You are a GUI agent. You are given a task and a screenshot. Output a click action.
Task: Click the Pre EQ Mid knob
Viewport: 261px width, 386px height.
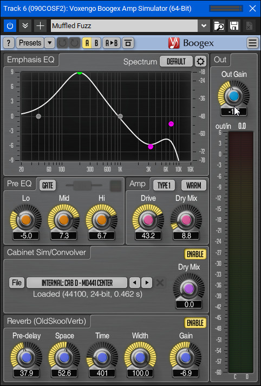click(64, 220)
